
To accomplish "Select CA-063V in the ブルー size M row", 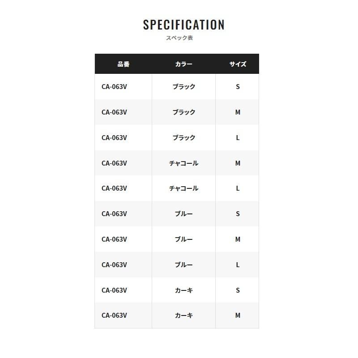I will [x=114, y=239].
